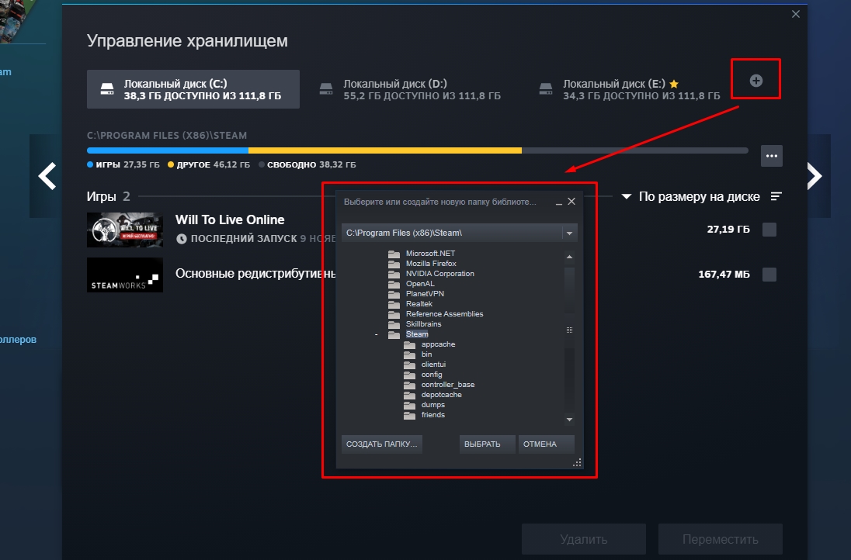Screen dimensions: 851x560
Task: Click the resize grip of the folder dialog
Action: (577, 462)
